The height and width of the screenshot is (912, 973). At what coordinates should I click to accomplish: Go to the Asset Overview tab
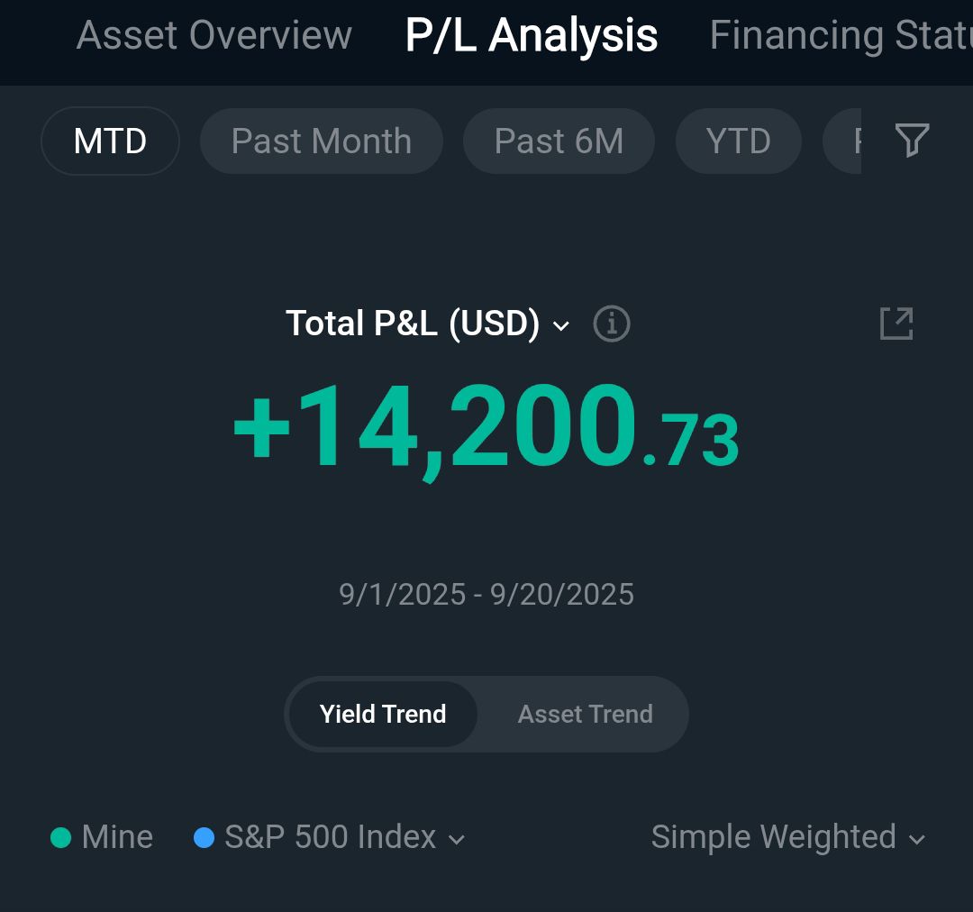pyautogui.click(x=214, y=36)
